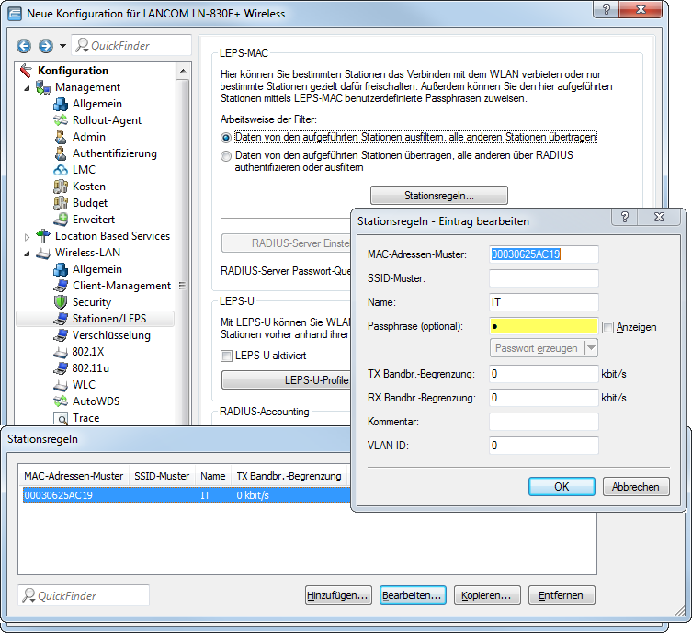
Task: Expand the Location Based Services node
Action: click(28, 237)
